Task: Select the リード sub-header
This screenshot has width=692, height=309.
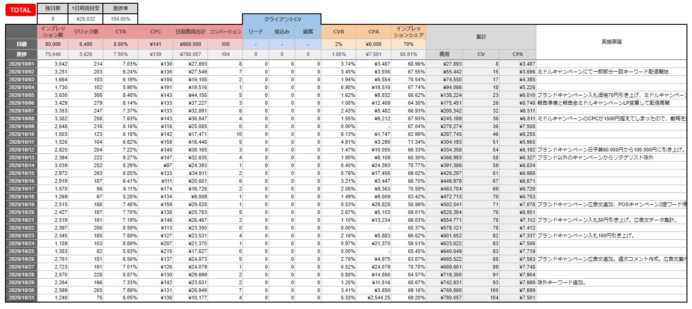Action: 255,32
